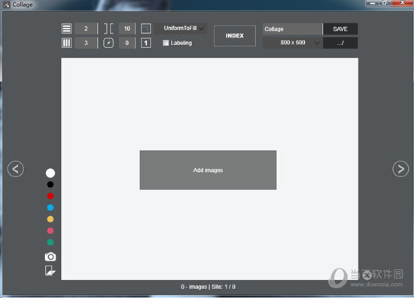Click the spacing brackets icon
Screen dimensions: 414x298
click(x=108, y=29)
